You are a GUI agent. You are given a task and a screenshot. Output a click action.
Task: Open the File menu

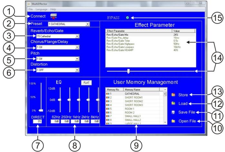(x=31, y=9)
